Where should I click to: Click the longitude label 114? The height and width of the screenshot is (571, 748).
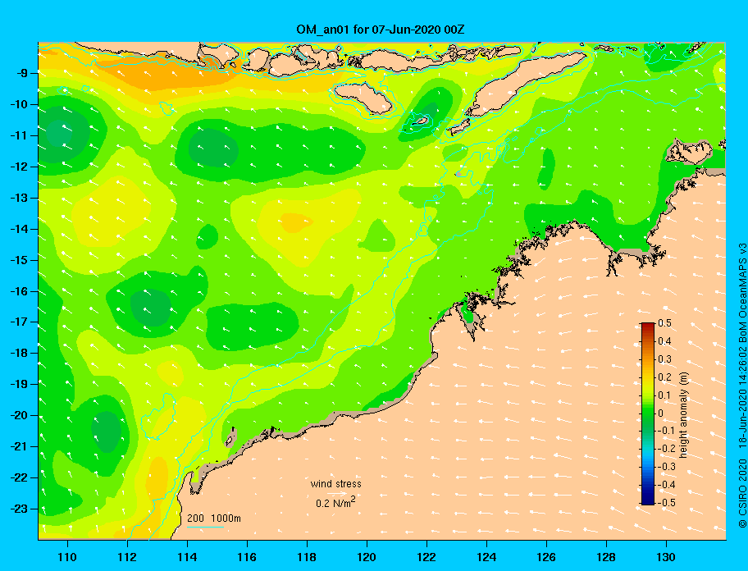pos(187,557)
